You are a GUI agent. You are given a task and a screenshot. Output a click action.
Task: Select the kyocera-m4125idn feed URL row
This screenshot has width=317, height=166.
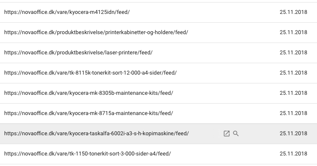pos(159,12)
